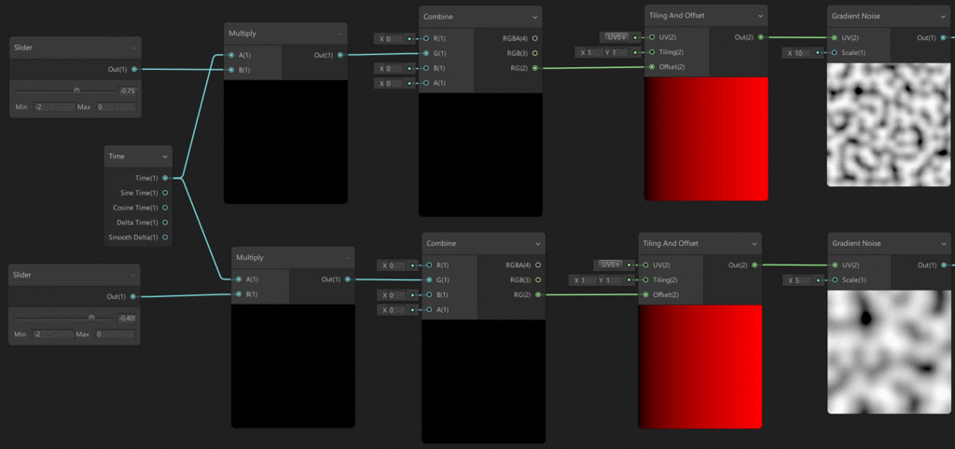
Task: Click the slider handle near value -0.409
Action: coord(91,318)
